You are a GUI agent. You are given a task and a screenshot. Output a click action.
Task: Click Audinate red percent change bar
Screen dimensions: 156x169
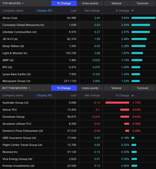coord(117,103)
